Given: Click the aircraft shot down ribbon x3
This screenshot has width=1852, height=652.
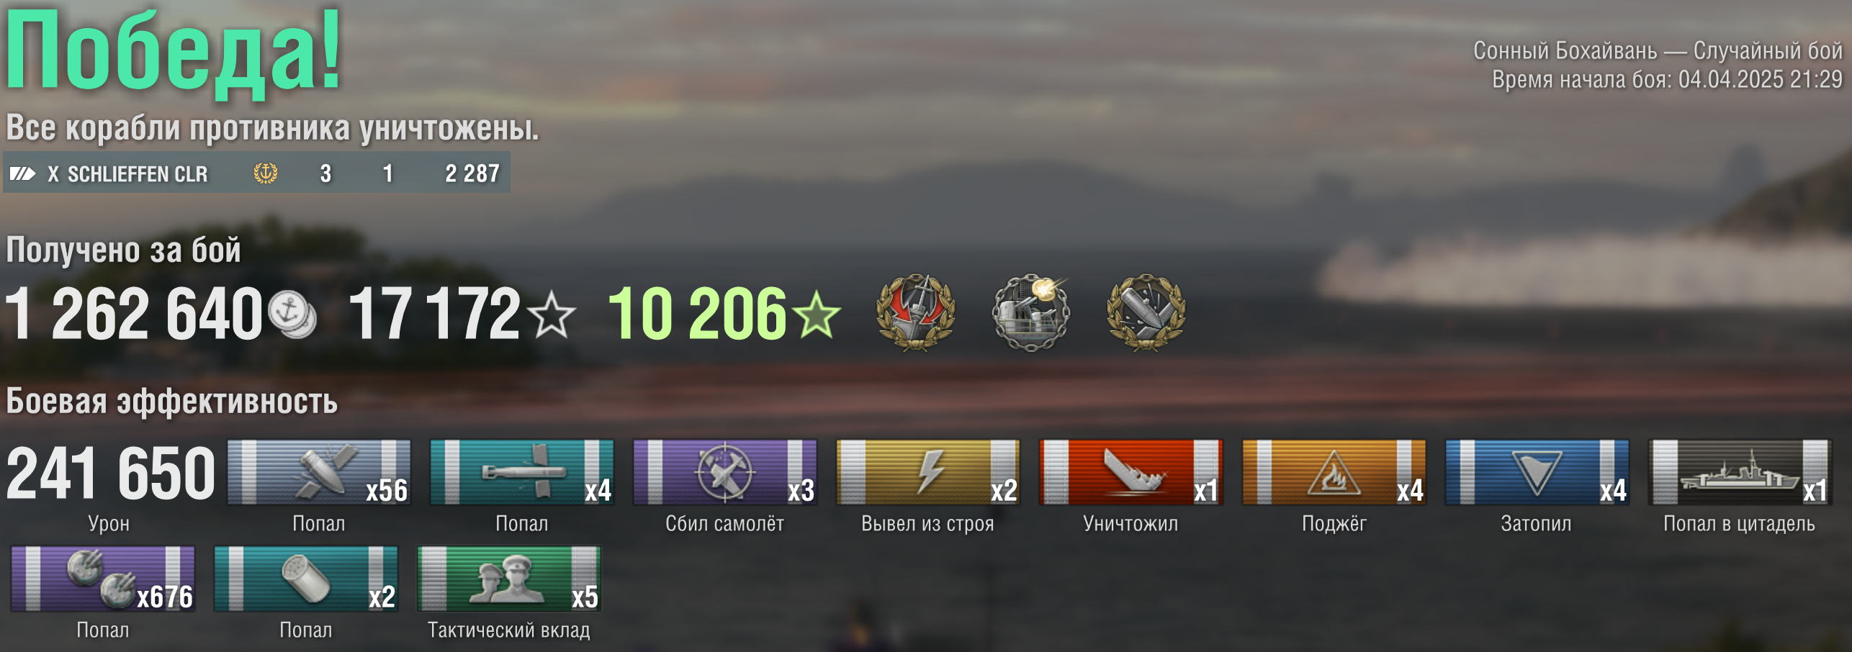Looking at the screenshot, I should 725,473.
